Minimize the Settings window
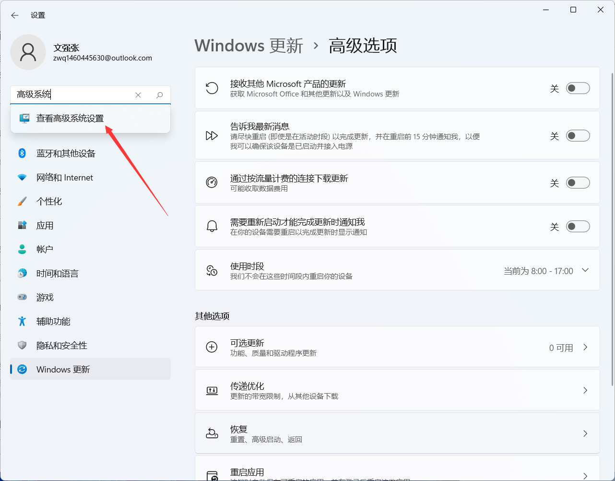This screenshot has height=481, width=615. pos(546,10)
